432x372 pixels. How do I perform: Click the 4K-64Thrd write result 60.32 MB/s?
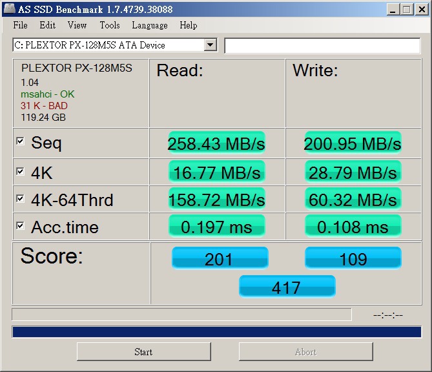pyautogui.click(x=353, y=199)
